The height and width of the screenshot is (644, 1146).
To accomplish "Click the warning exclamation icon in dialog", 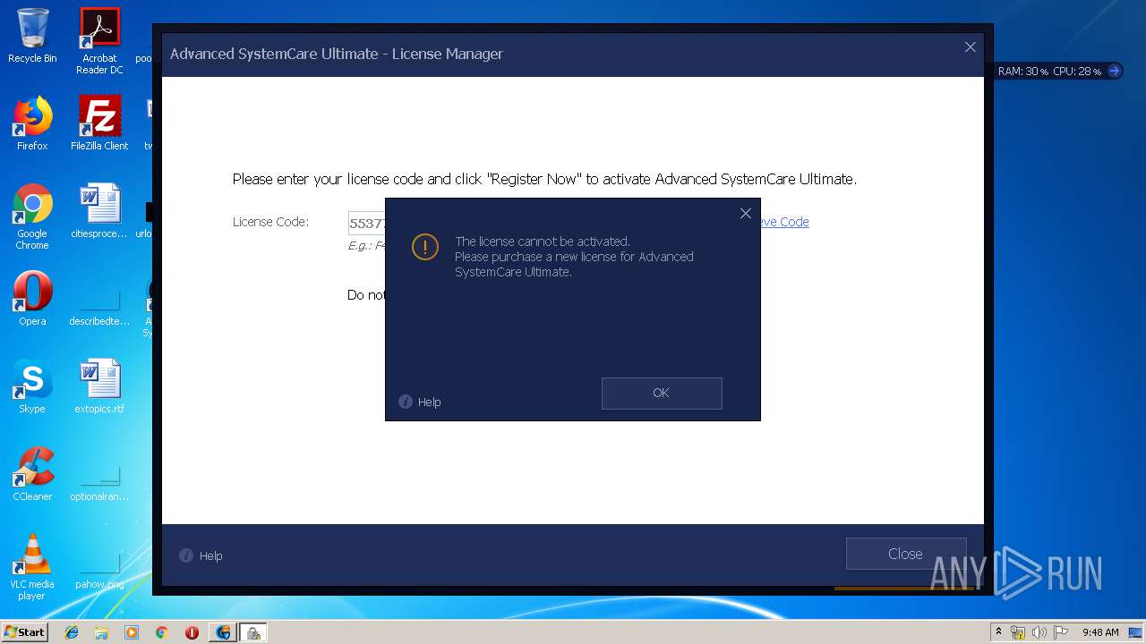I will (x=424, y=247).
